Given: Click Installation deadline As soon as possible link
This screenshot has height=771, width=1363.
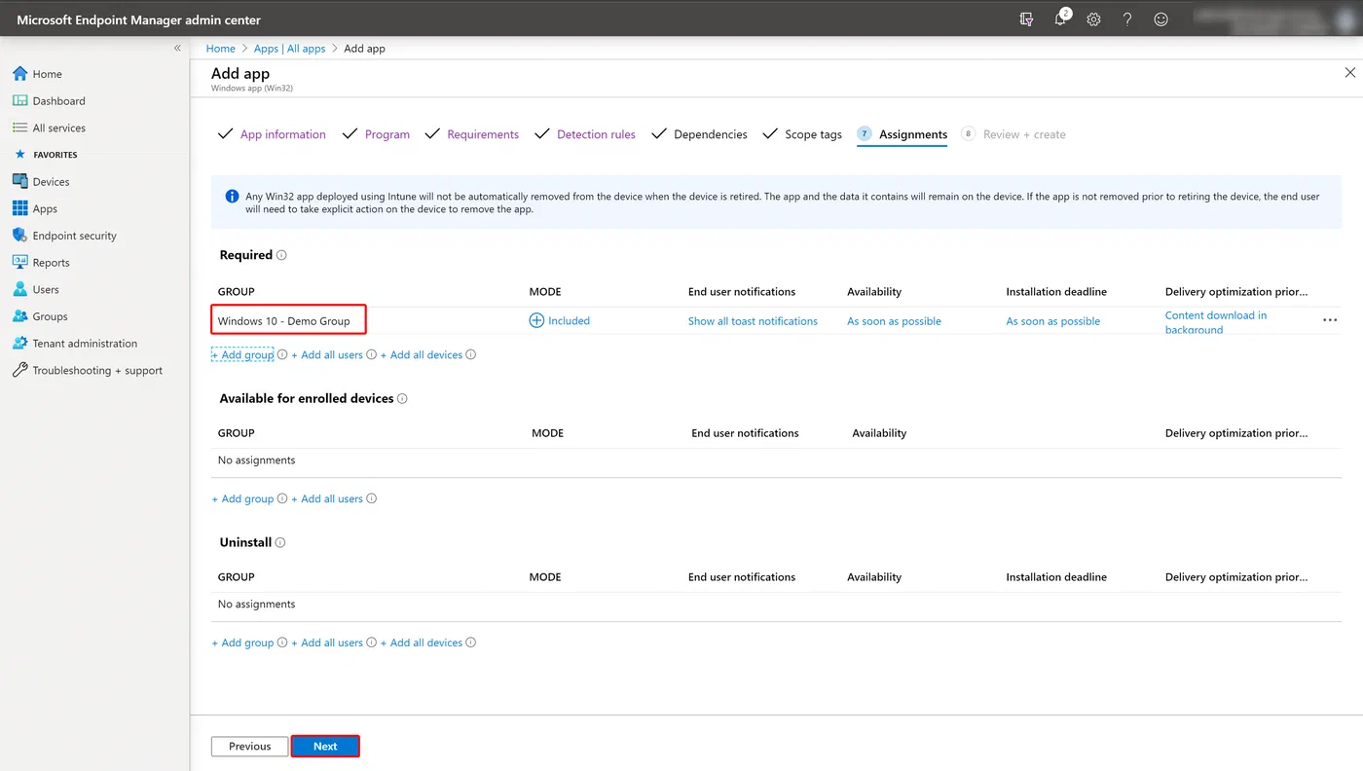Looking at the screenshot, I should pyautogui.click(x=1053, y=321).
